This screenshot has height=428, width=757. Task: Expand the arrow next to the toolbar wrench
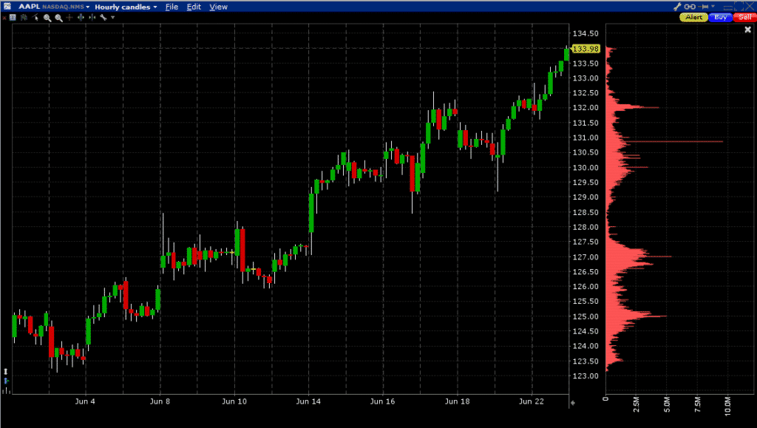tap(112, 18)
